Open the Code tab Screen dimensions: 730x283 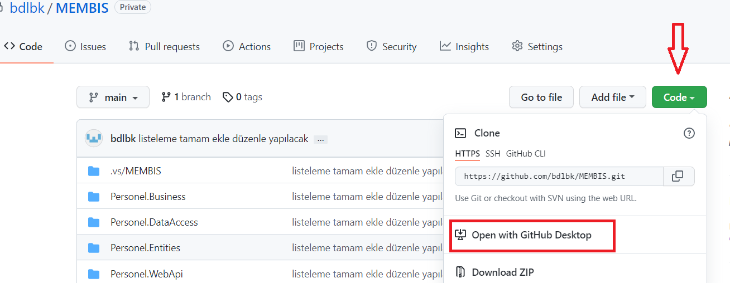point(23,47)
